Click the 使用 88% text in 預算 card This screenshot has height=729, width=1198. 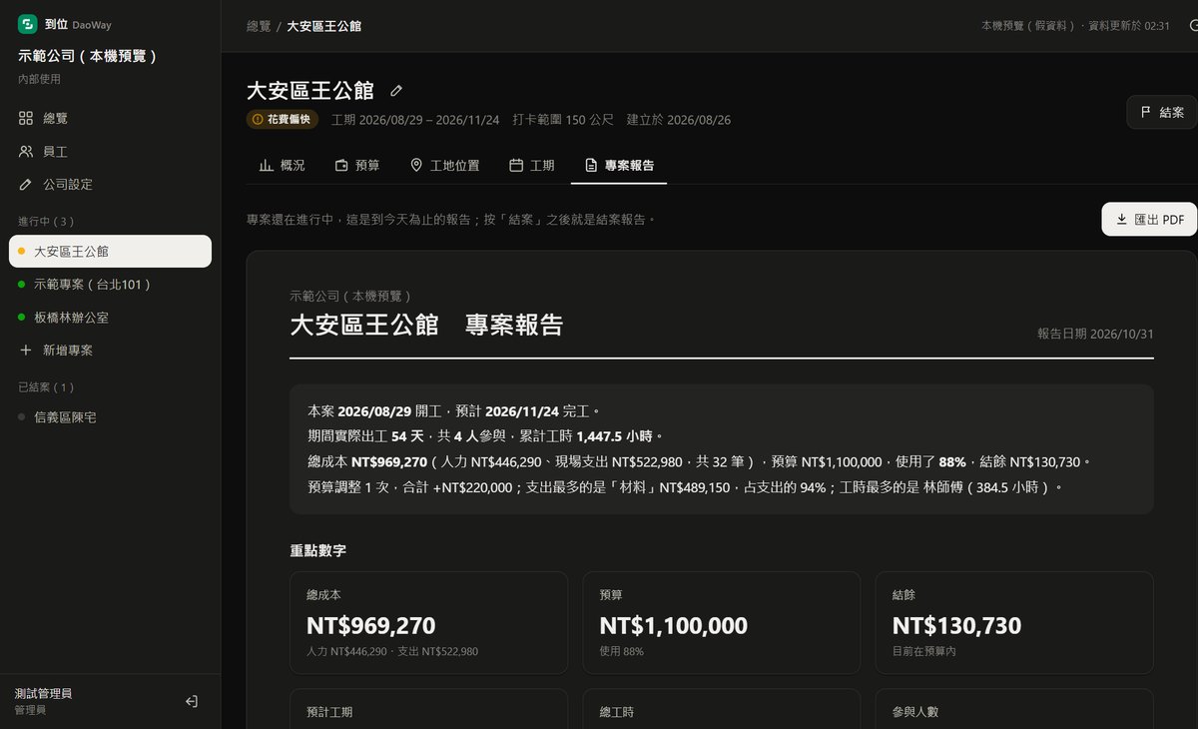[622, 652]
